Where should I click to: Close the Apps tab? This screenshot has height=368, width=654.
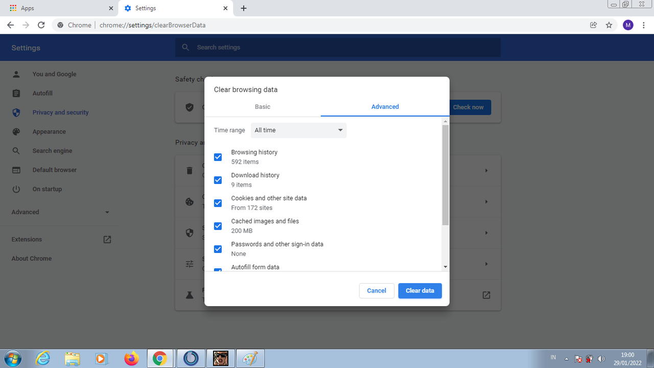pos(111,8)
